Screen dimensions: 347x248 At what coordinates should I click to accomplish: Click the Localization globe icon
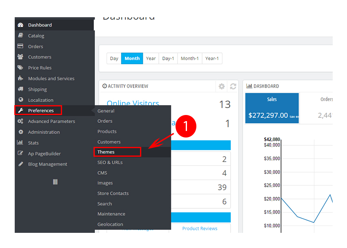click(x=20, y=100)
